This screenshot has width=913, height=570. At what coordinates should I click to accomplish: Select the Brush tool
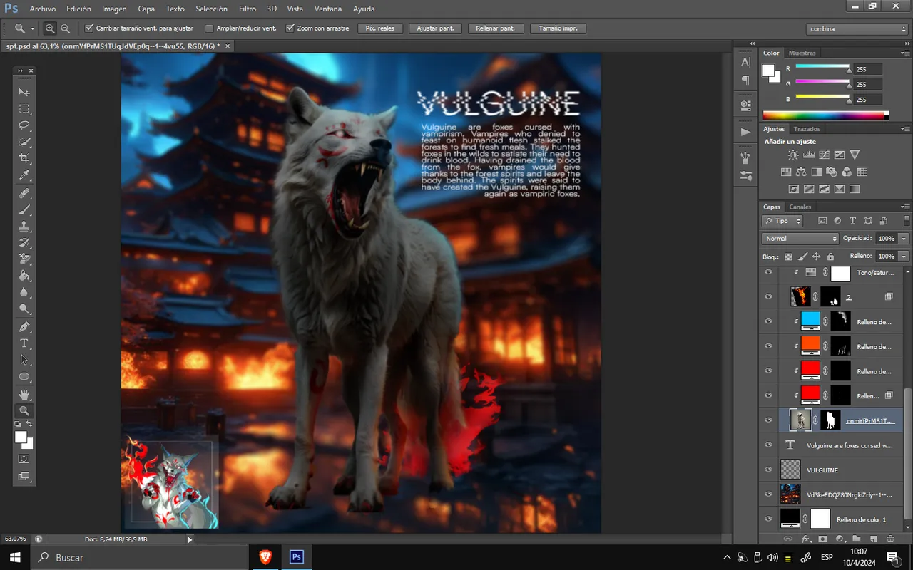pos(24,209)
